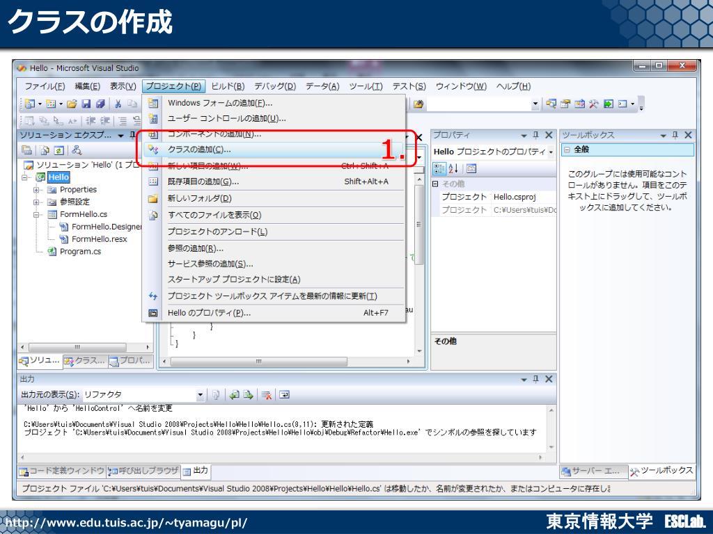Viewport: 713px width, 534px height.
Task: Select Hello のプロパティ(P)... menu entry
Action: click(274, 313)
